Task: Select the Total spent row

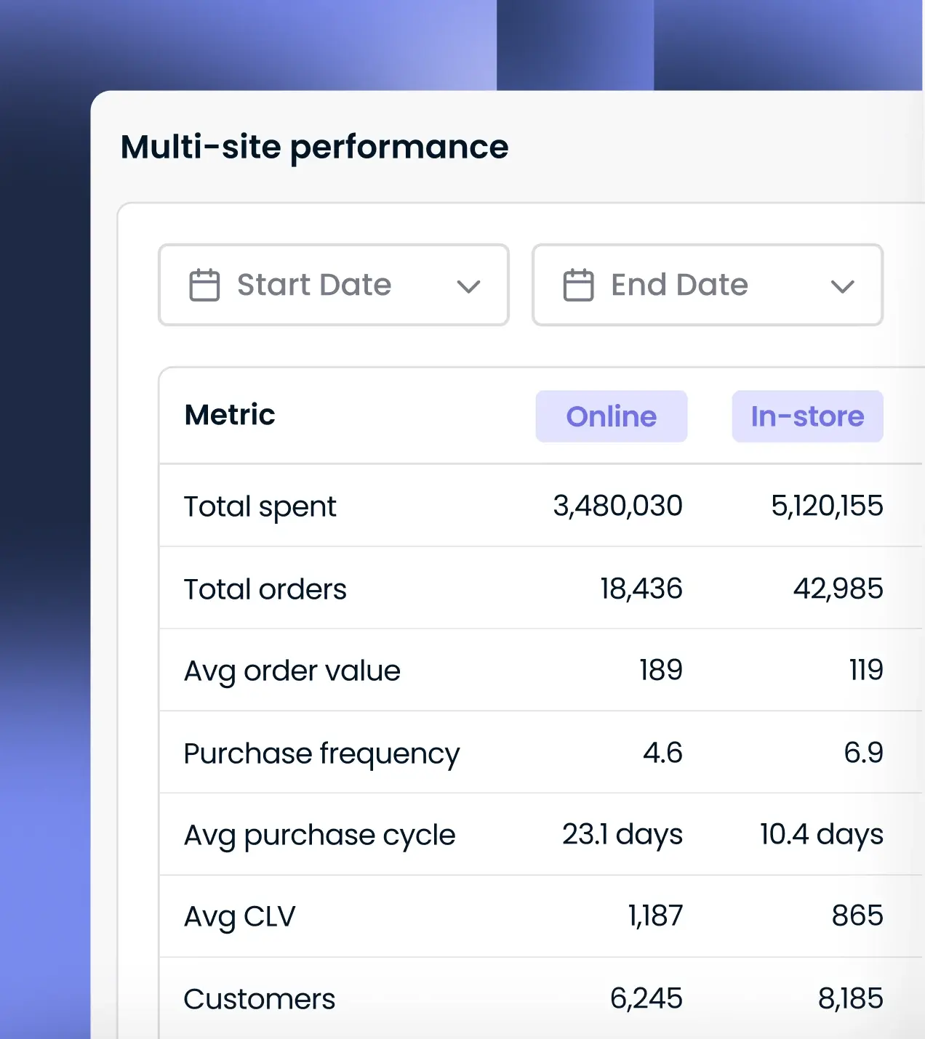Action: point(260,506)
